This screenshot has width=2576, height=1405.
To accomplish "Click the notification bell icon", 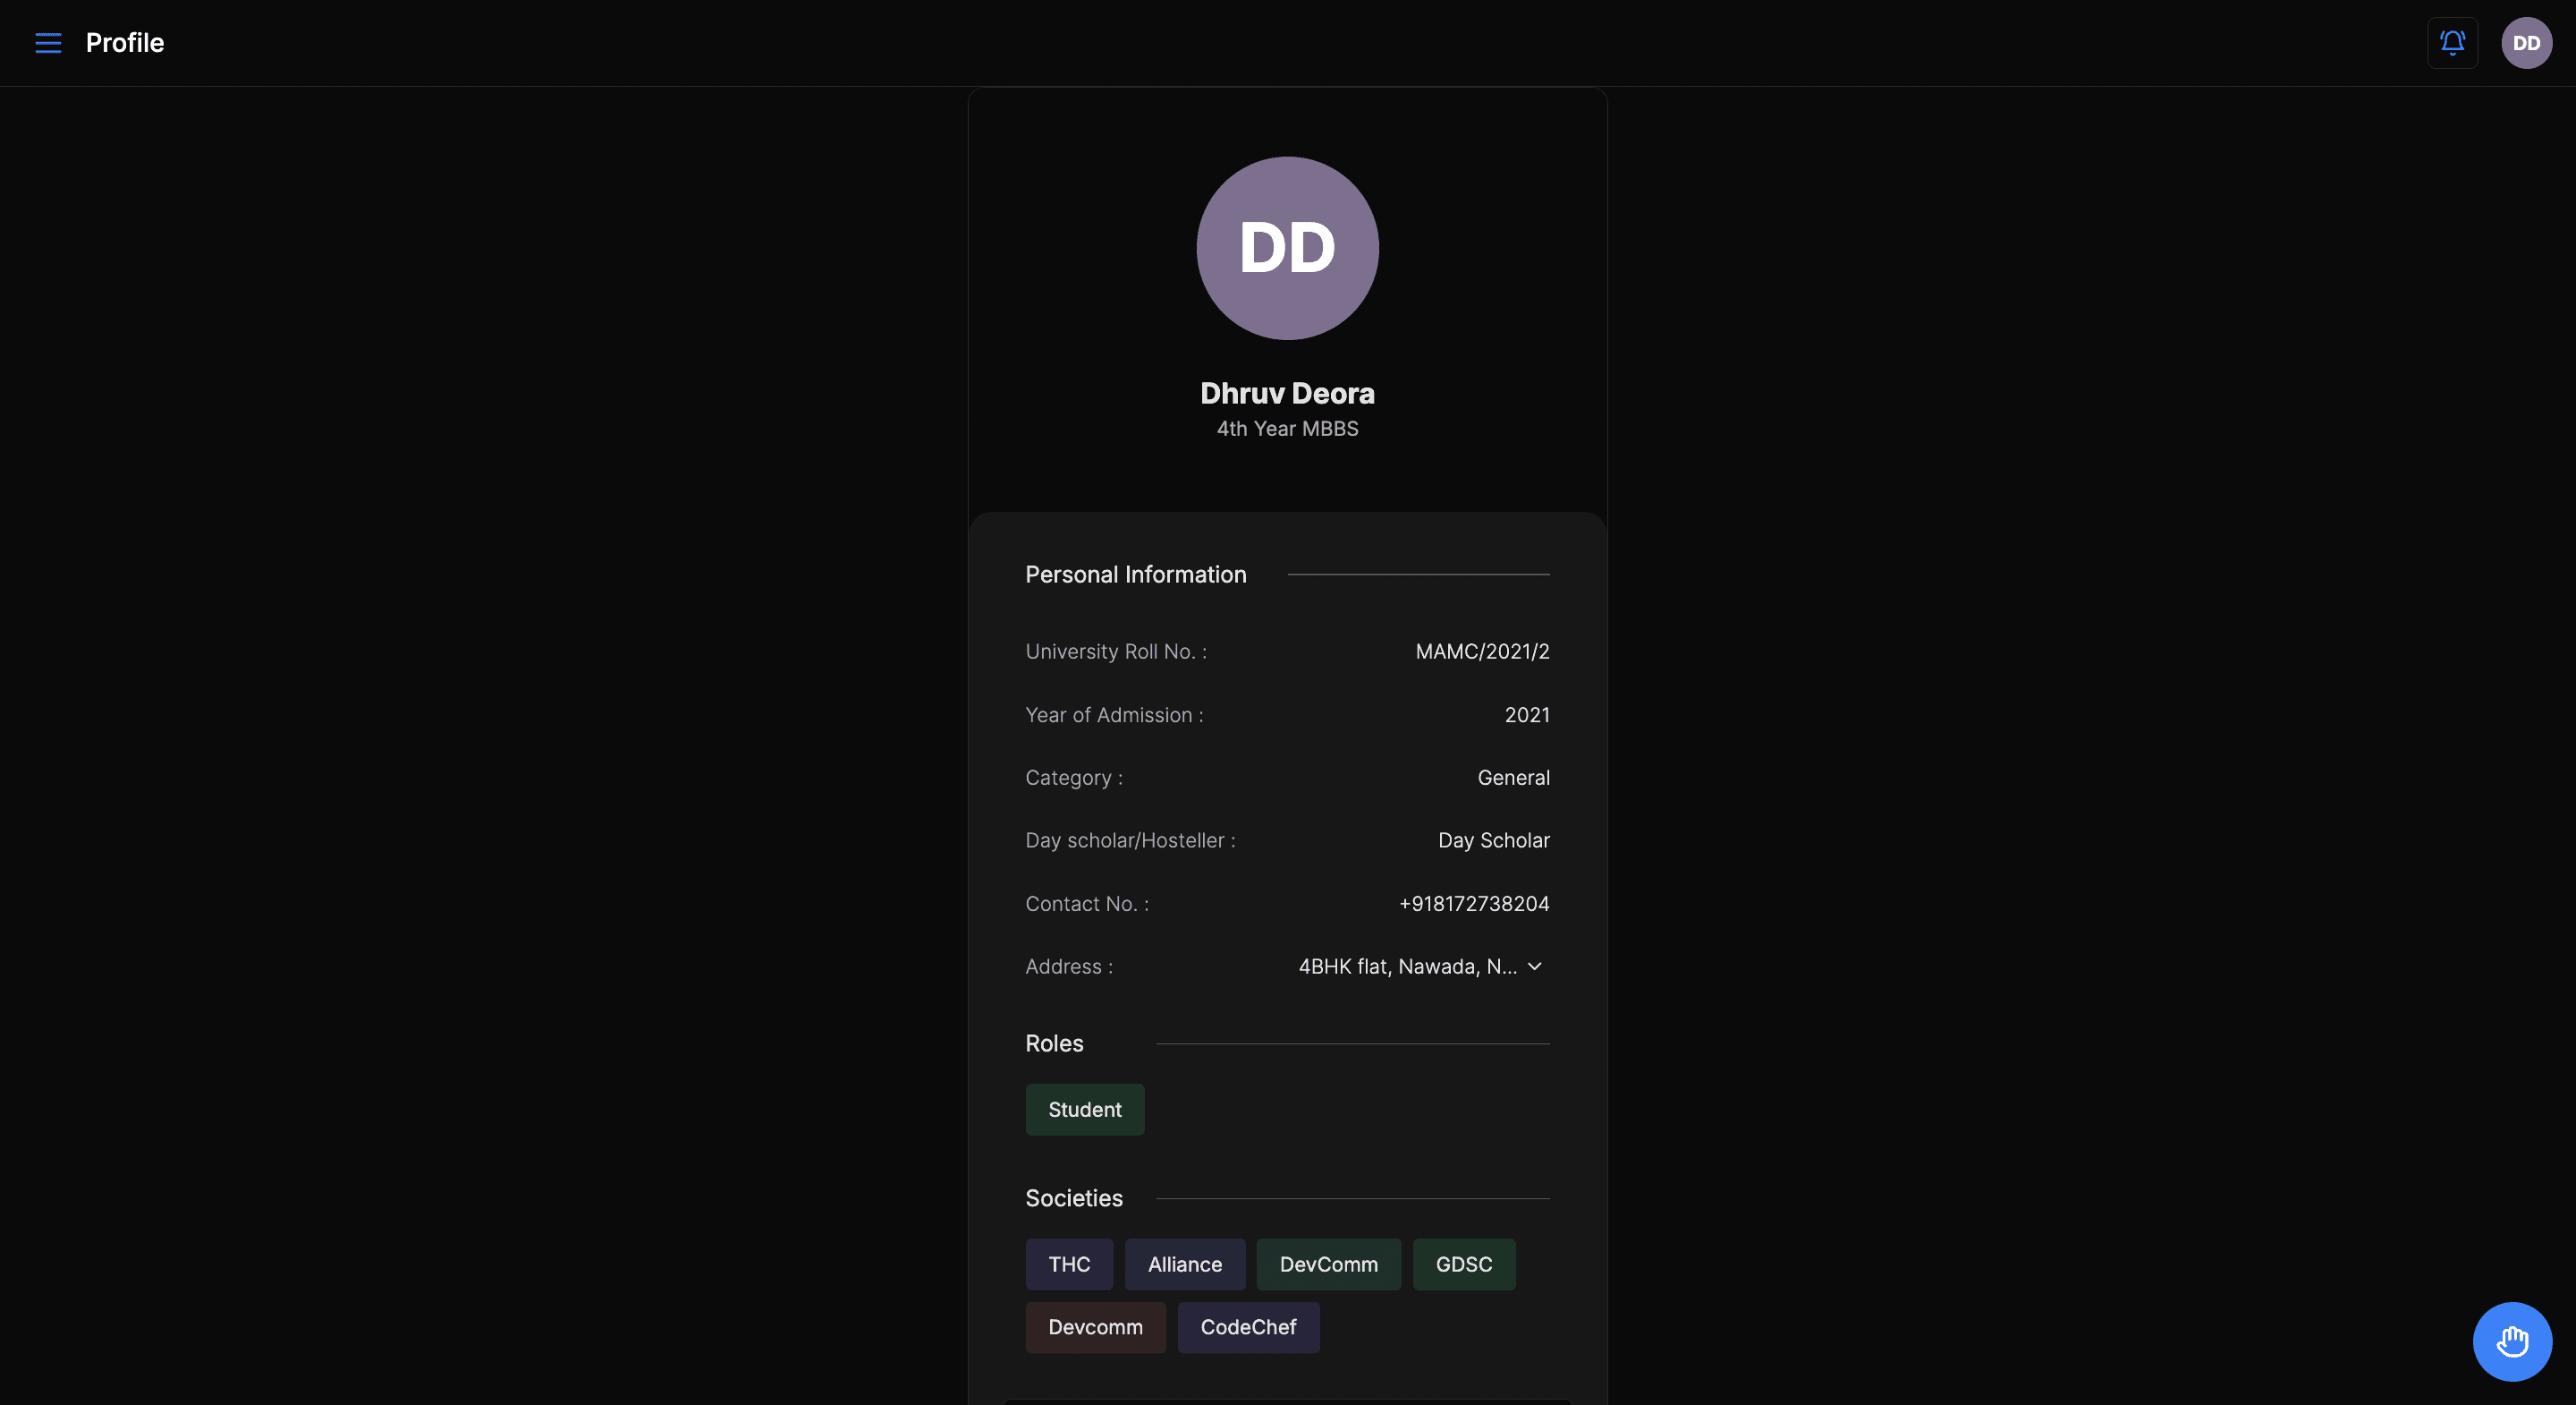I will pyautogui.click(x=2453, y=41).
